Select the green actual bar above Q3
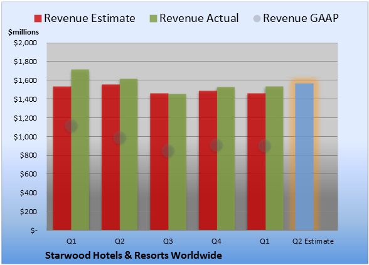This screenshot has width=369, height=265. click(178, 162)
